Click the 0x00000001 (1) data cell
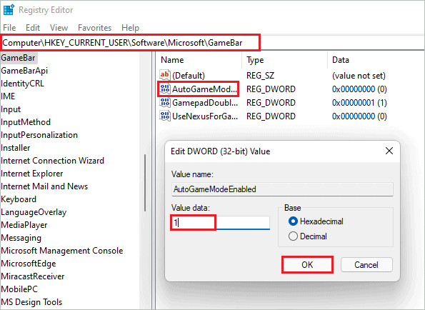The height and width of the screenshot is (310, 425). pos(359,103)
